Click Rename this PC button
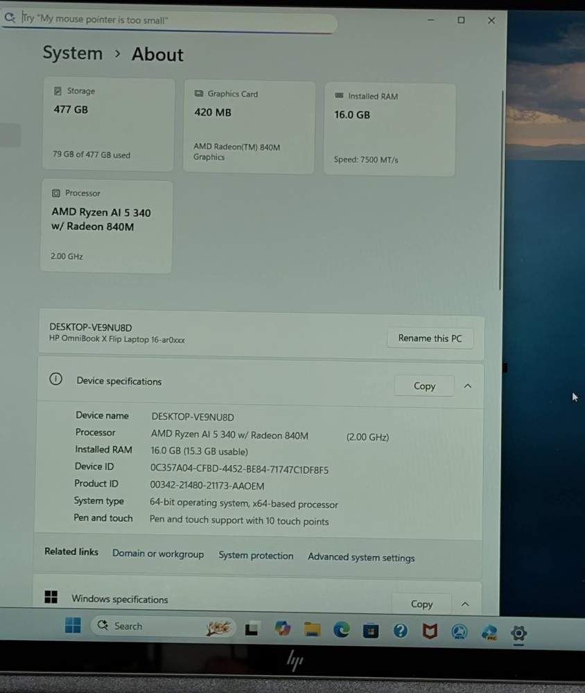Viewport: 585px width, 693px height. [x=430, y=339]
